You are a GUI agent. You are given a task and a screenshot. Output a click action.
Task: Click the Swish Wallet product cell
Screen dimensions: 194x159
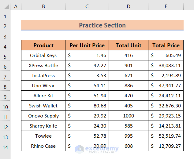(x=43, y=106)
